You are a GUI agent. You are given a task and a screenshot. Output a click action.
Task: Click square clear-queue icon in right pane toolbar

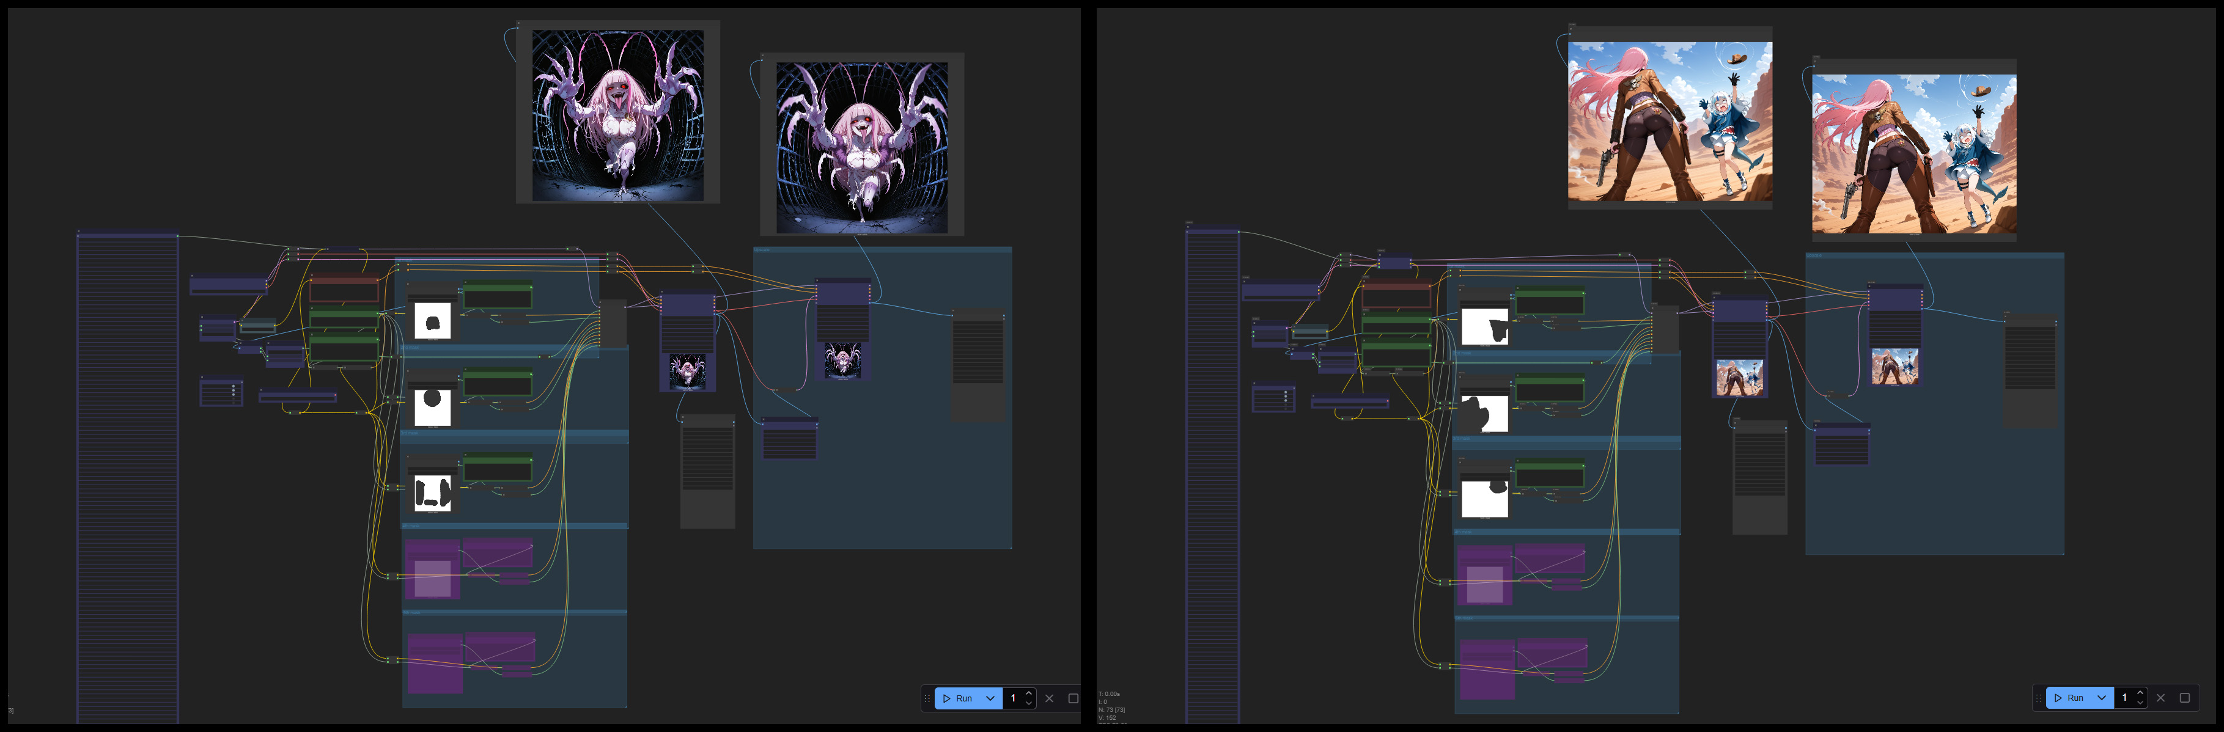point(2184,697)
